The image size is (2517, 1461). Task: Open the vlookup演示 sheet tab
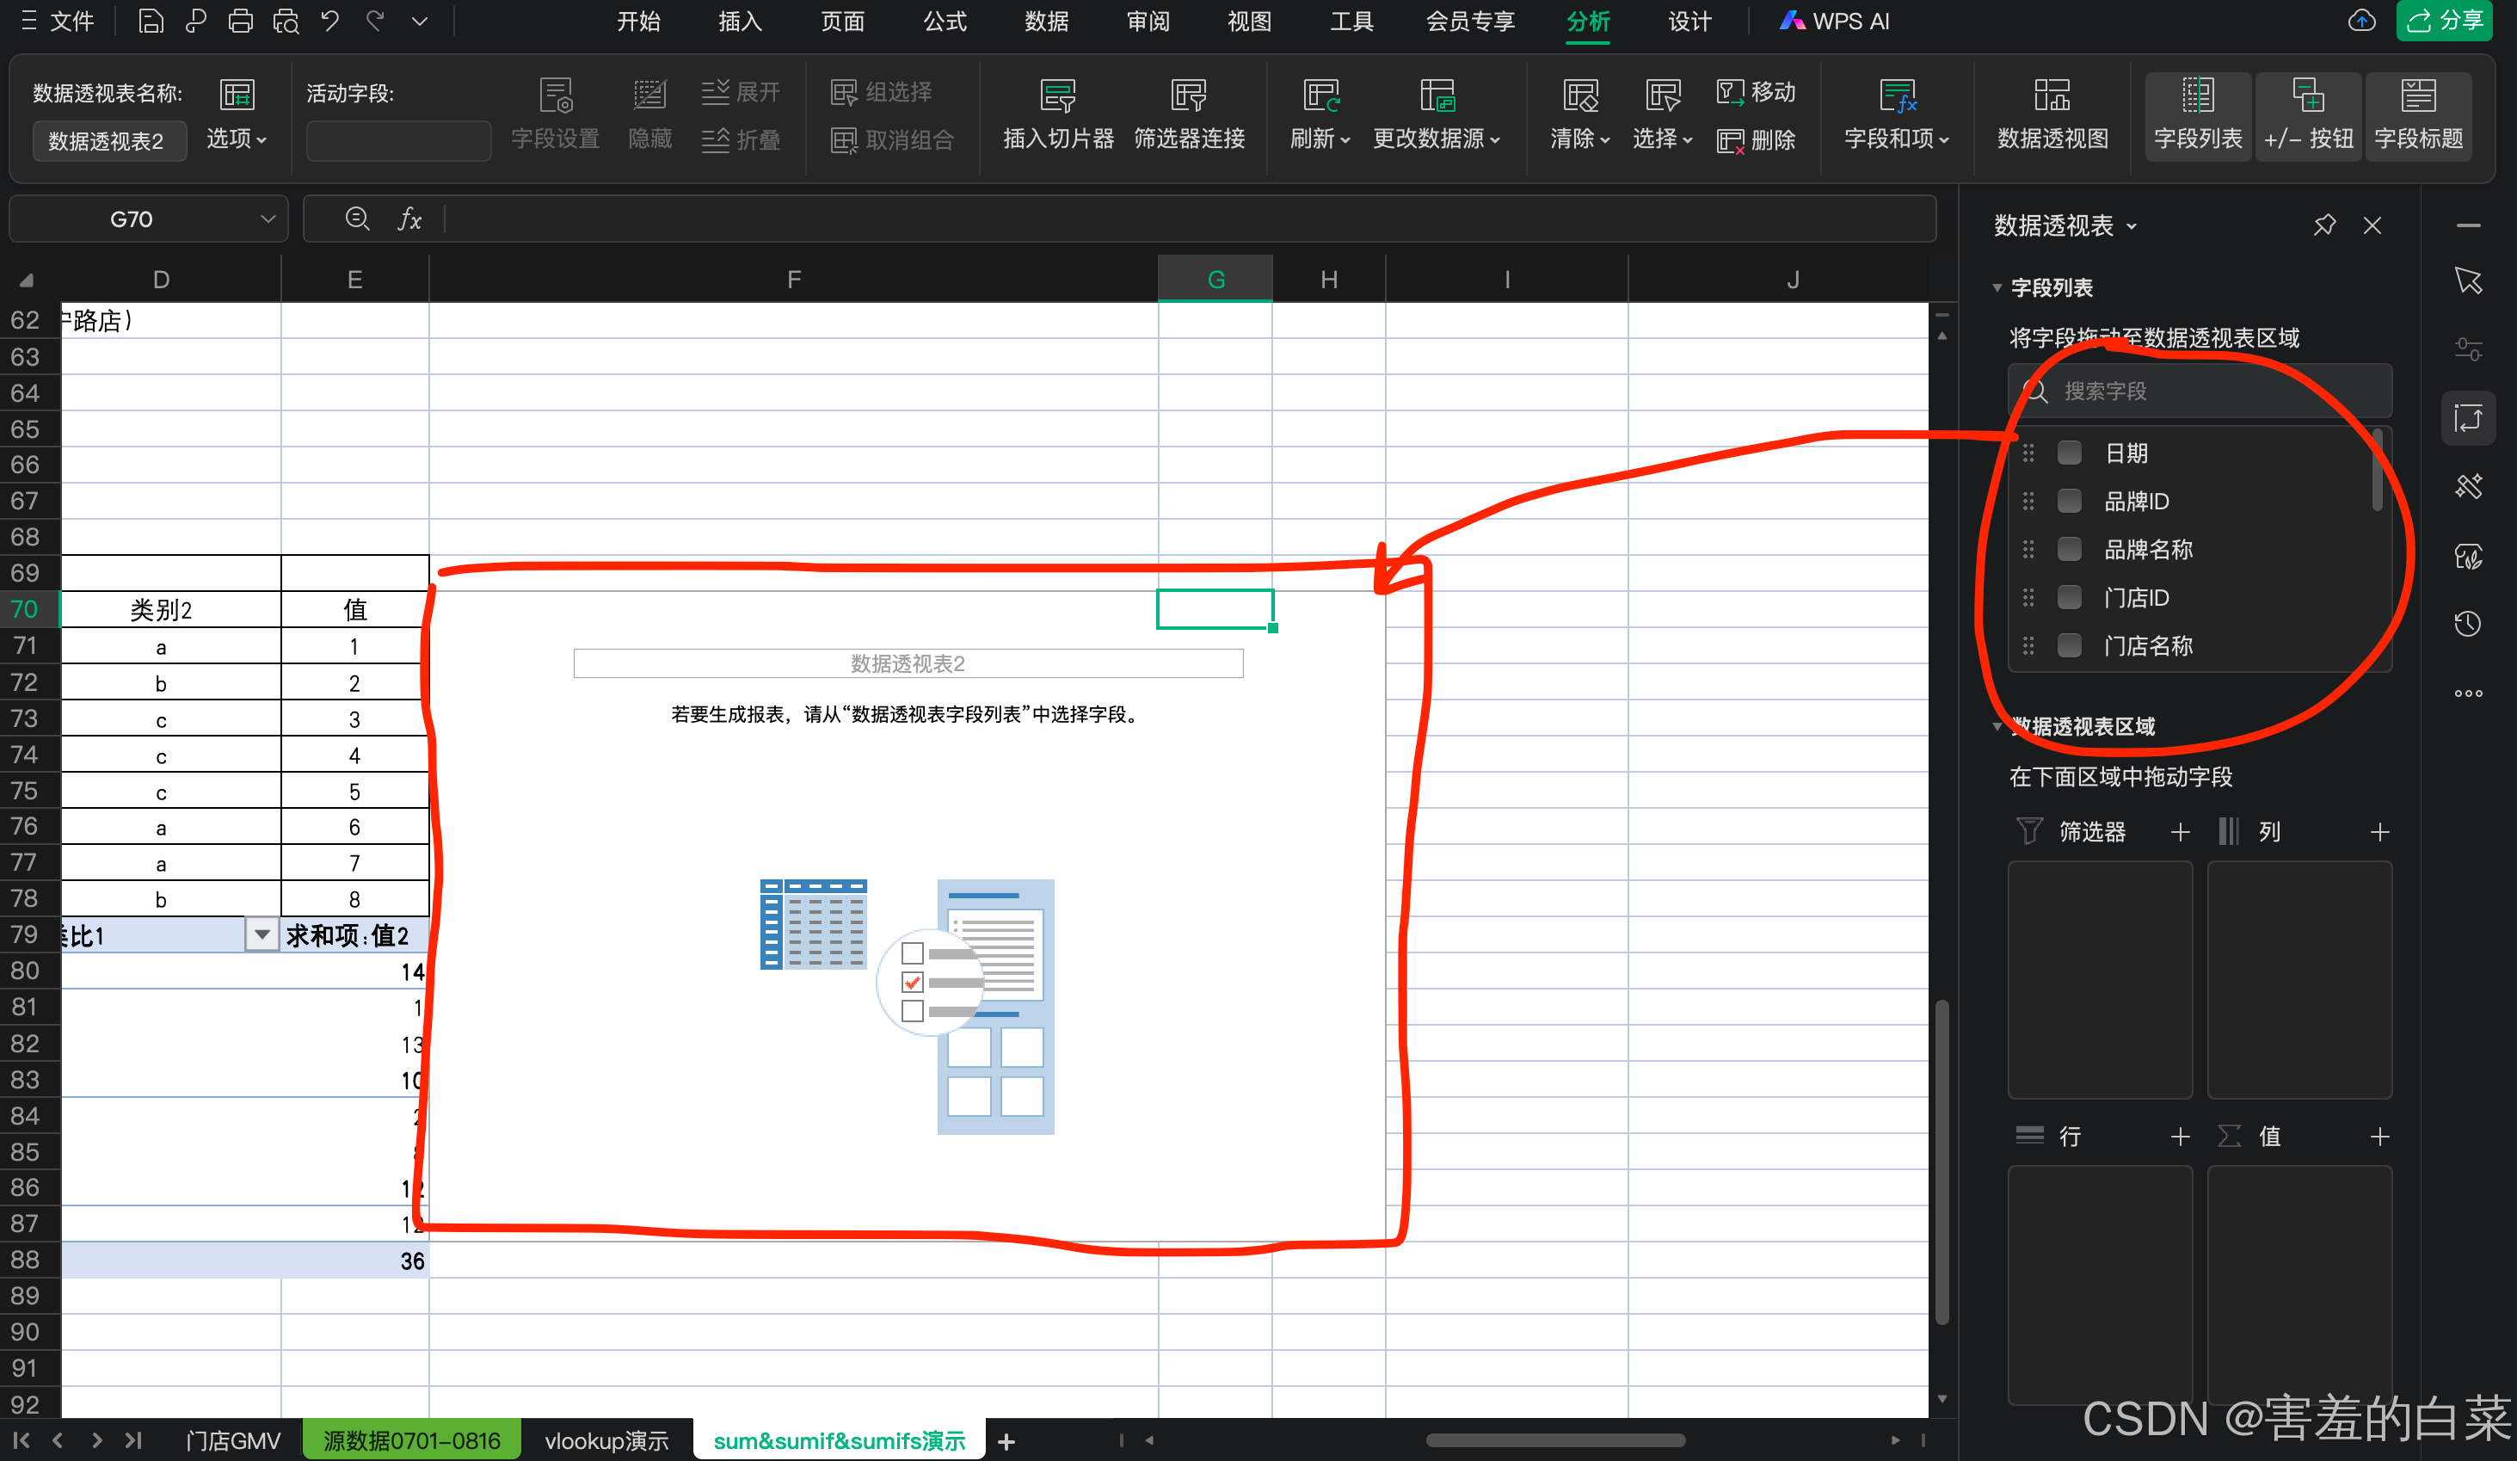[x=606, y=1440]
